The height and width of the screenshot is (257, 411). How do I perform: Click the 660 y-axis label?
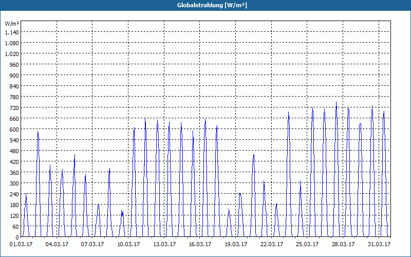pyautogui.click(x=14, y=119)
